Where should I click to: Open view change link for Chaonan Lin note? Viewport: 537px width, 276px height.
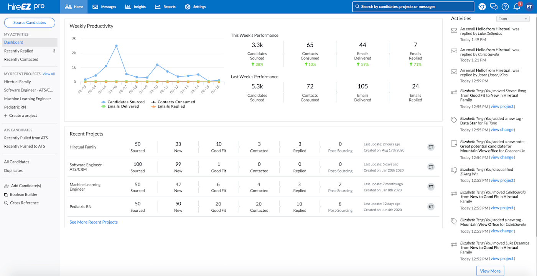[x=502, y=157]
